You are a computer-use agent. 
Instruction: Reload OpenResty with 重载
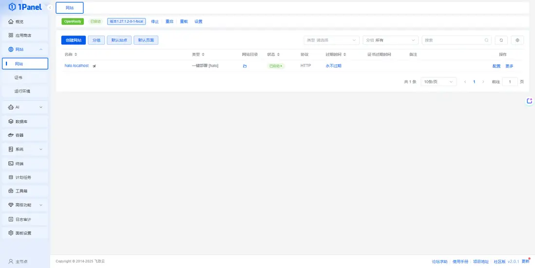point(184,21)
